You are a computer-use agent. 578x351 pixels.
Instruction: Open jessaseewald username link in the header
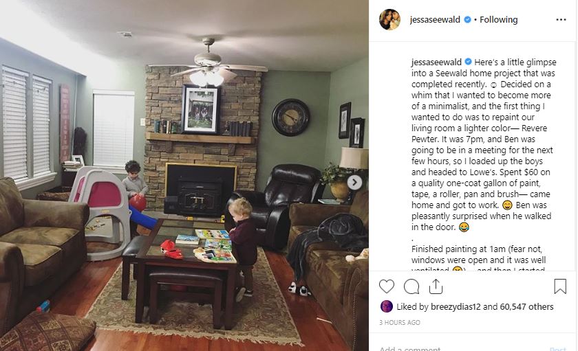click(x=435, y=19)
